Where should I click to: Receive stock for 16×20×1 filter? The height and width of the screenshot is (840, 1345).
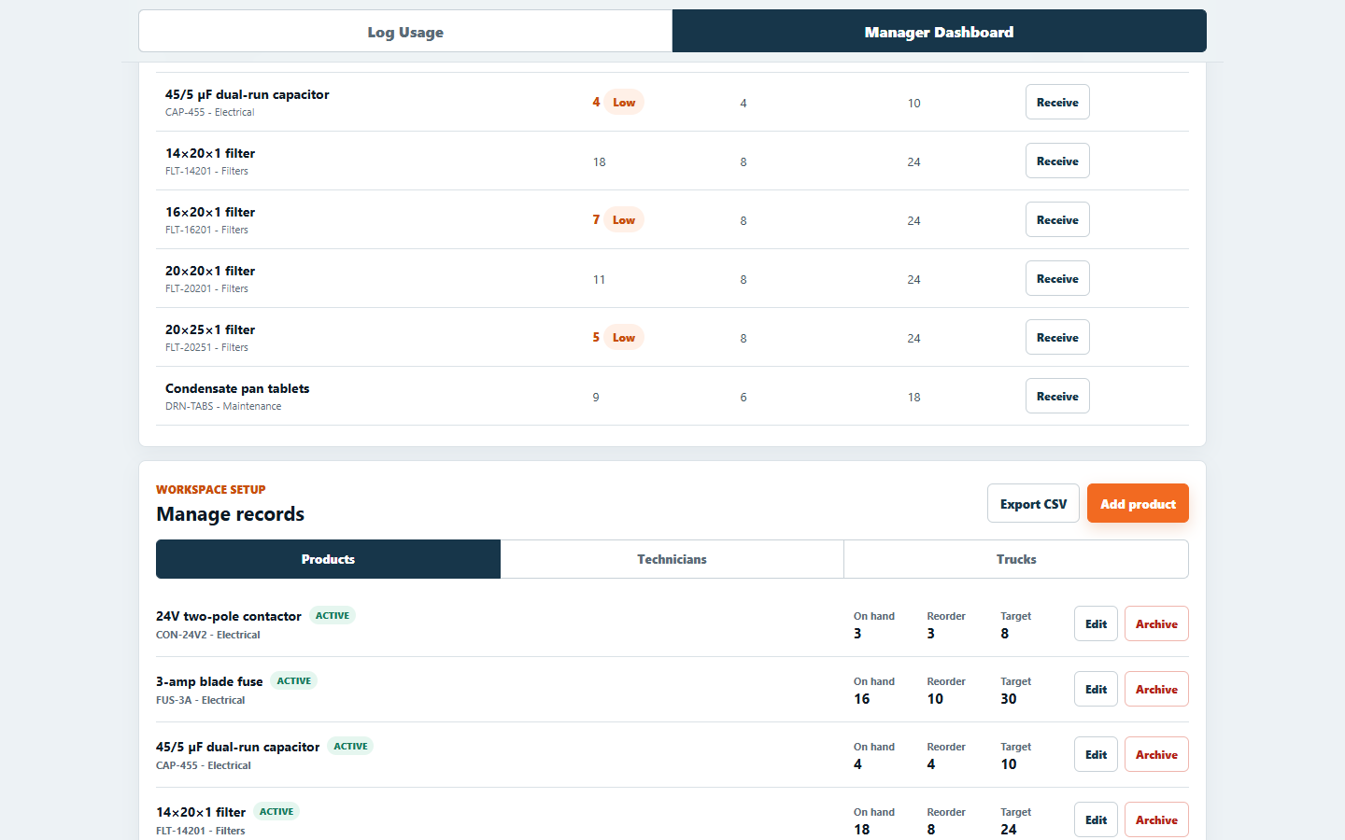point(1057,220)
